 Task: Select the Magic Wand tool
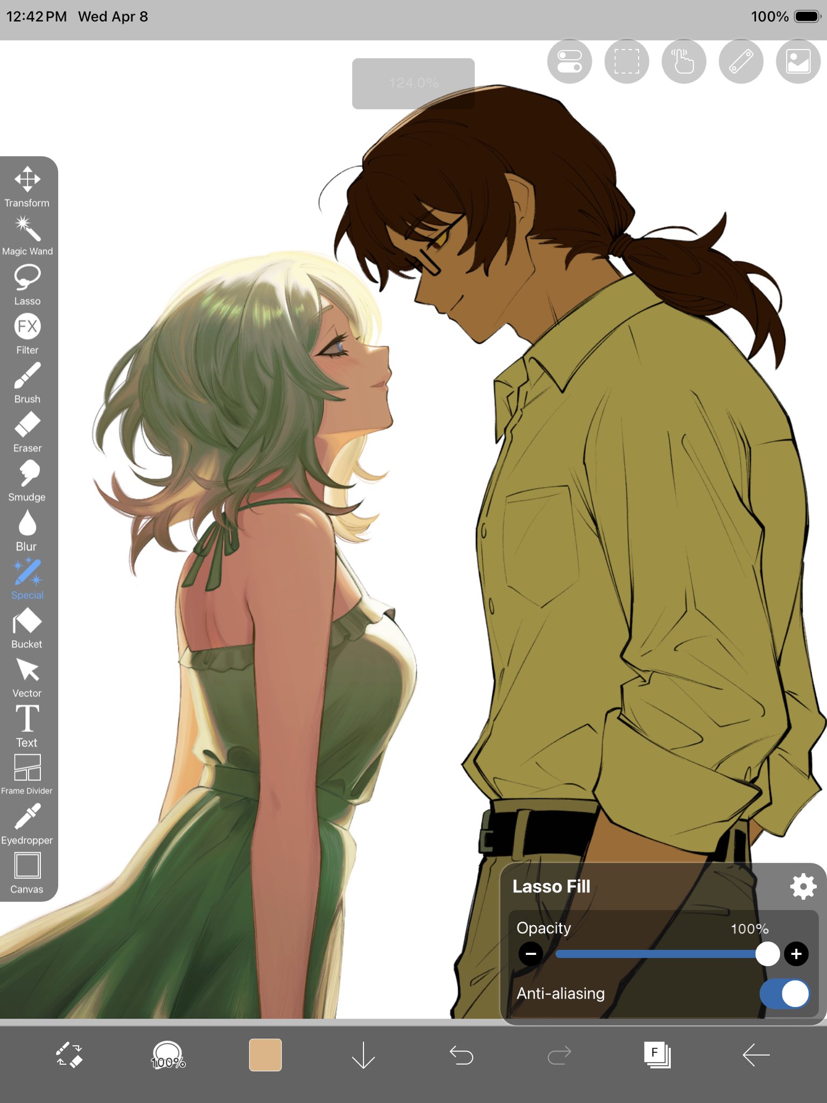(x=27, y=235)
